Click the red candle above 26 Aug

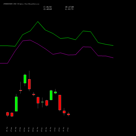pos(8,114)
